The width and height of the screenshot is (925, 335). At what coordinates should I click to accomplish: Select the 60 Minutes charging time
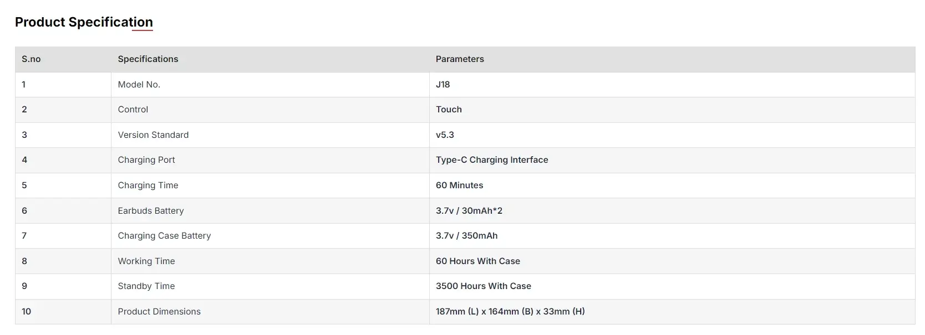[459, 185]
